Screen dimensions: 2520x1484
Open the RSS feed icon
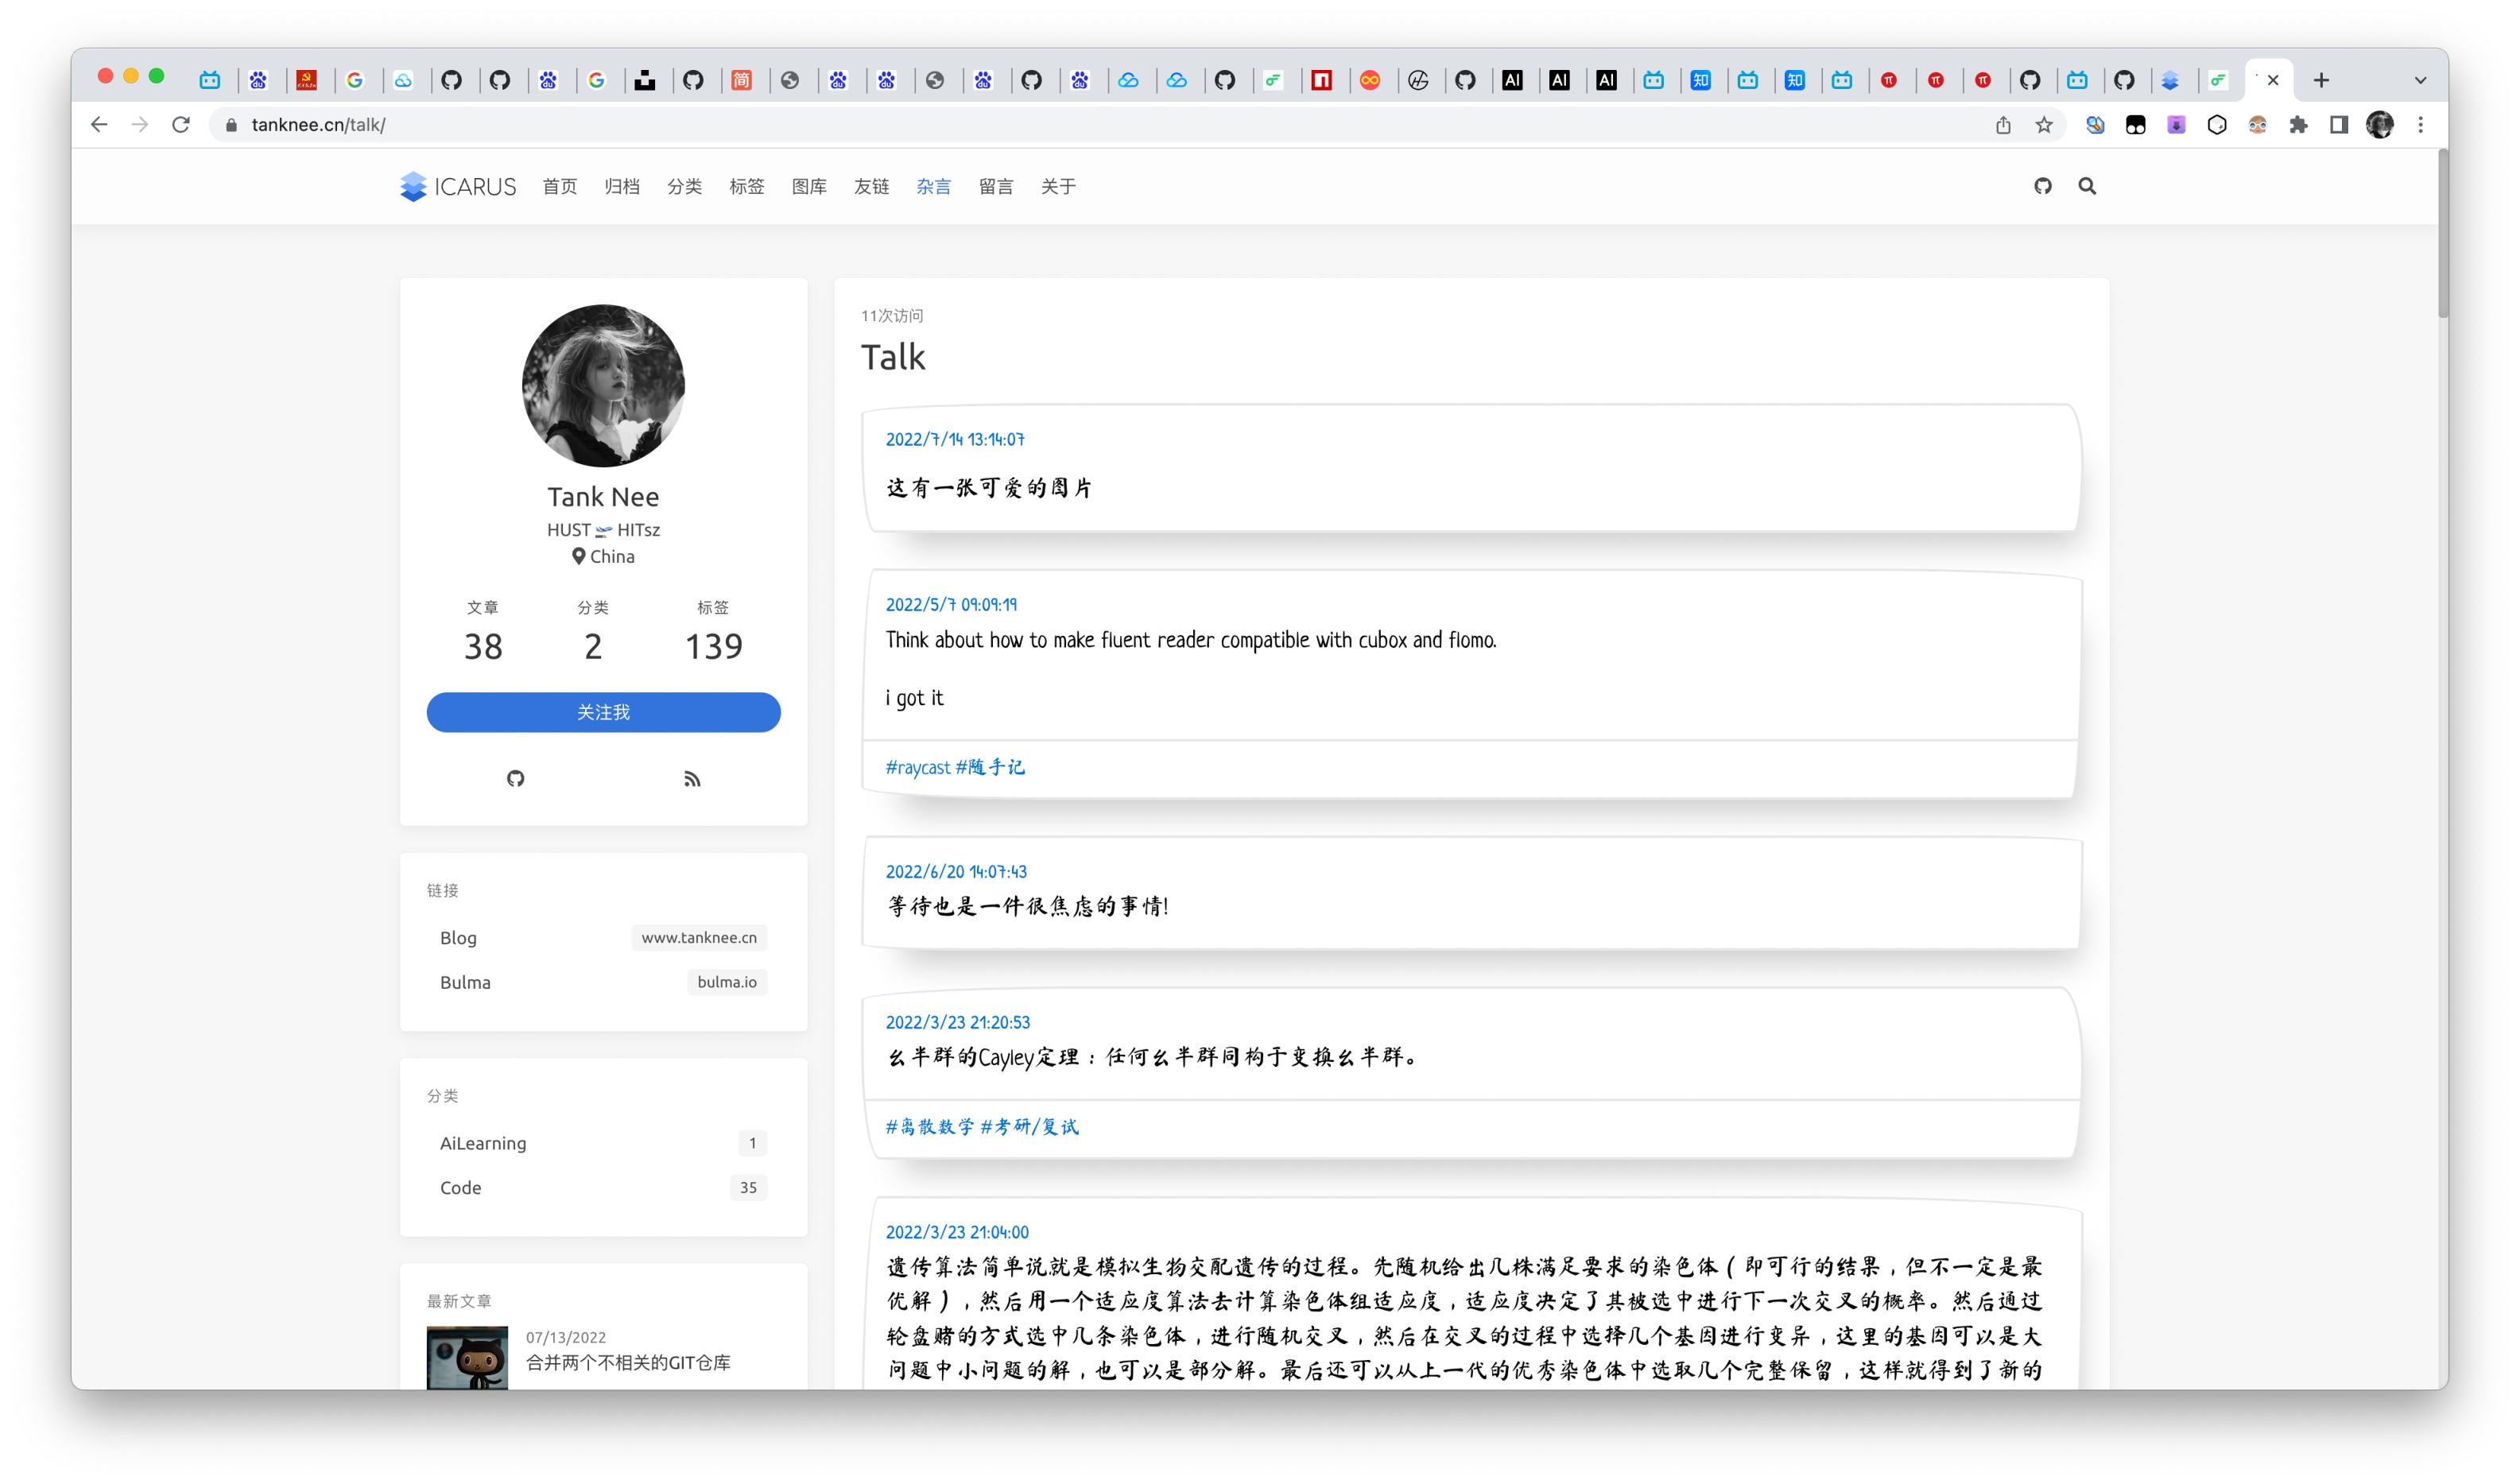click(692, 779)
